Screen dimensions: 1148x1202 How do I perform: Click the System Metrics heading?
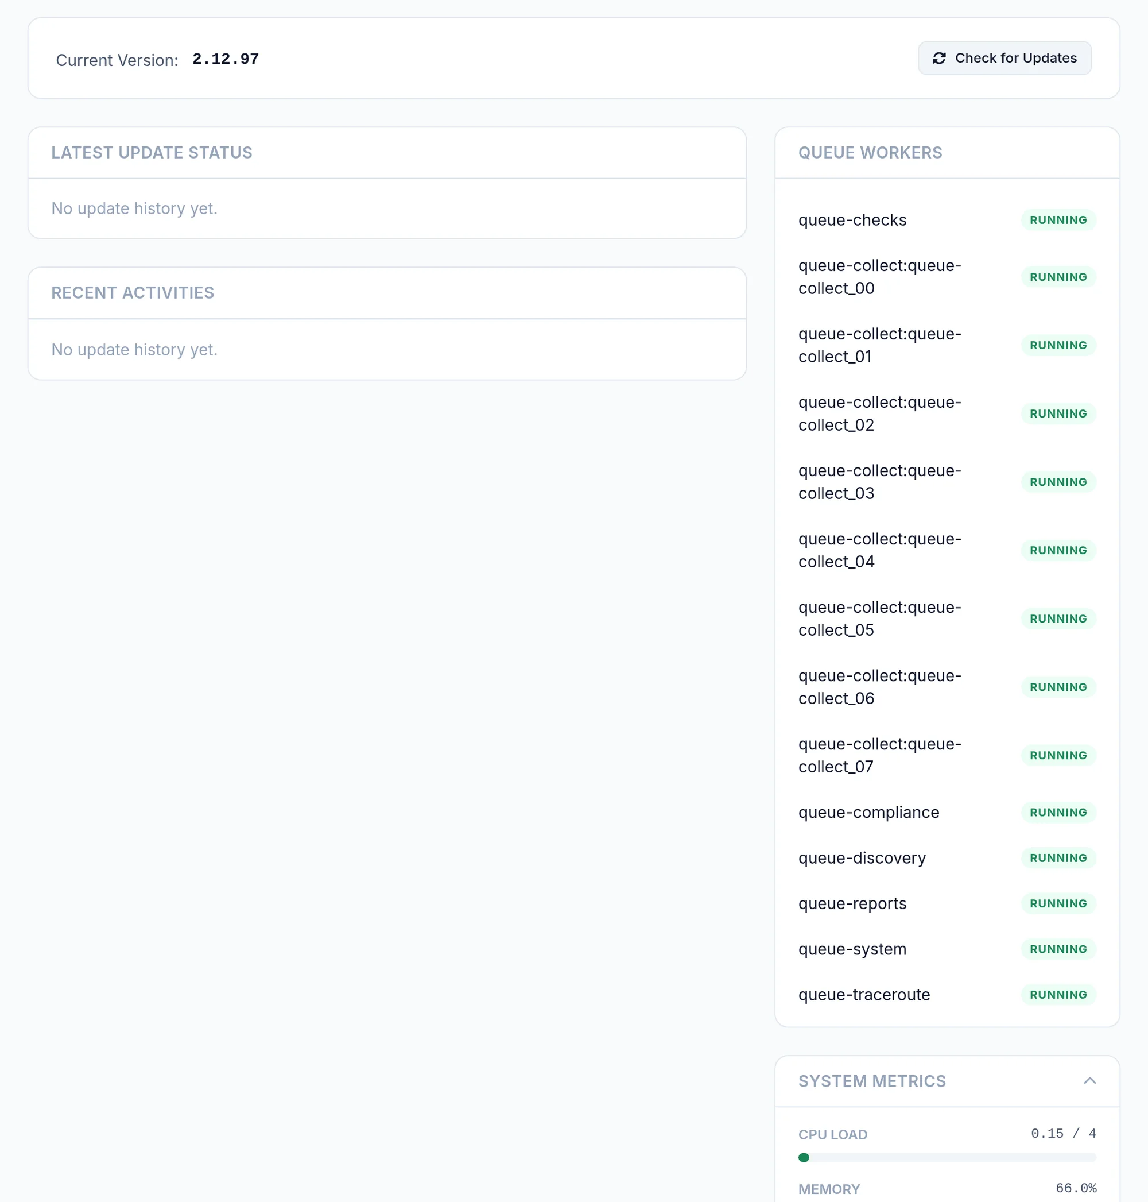(872, 1081)
